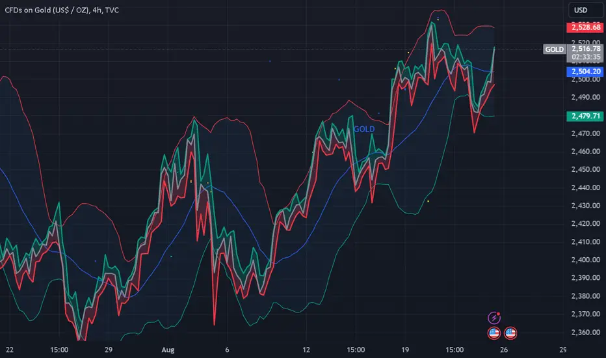The width and height of the screenshot is (606, 358).
Task: Click the 2,410.00 price axis level
Action: (x=586, y=242)
